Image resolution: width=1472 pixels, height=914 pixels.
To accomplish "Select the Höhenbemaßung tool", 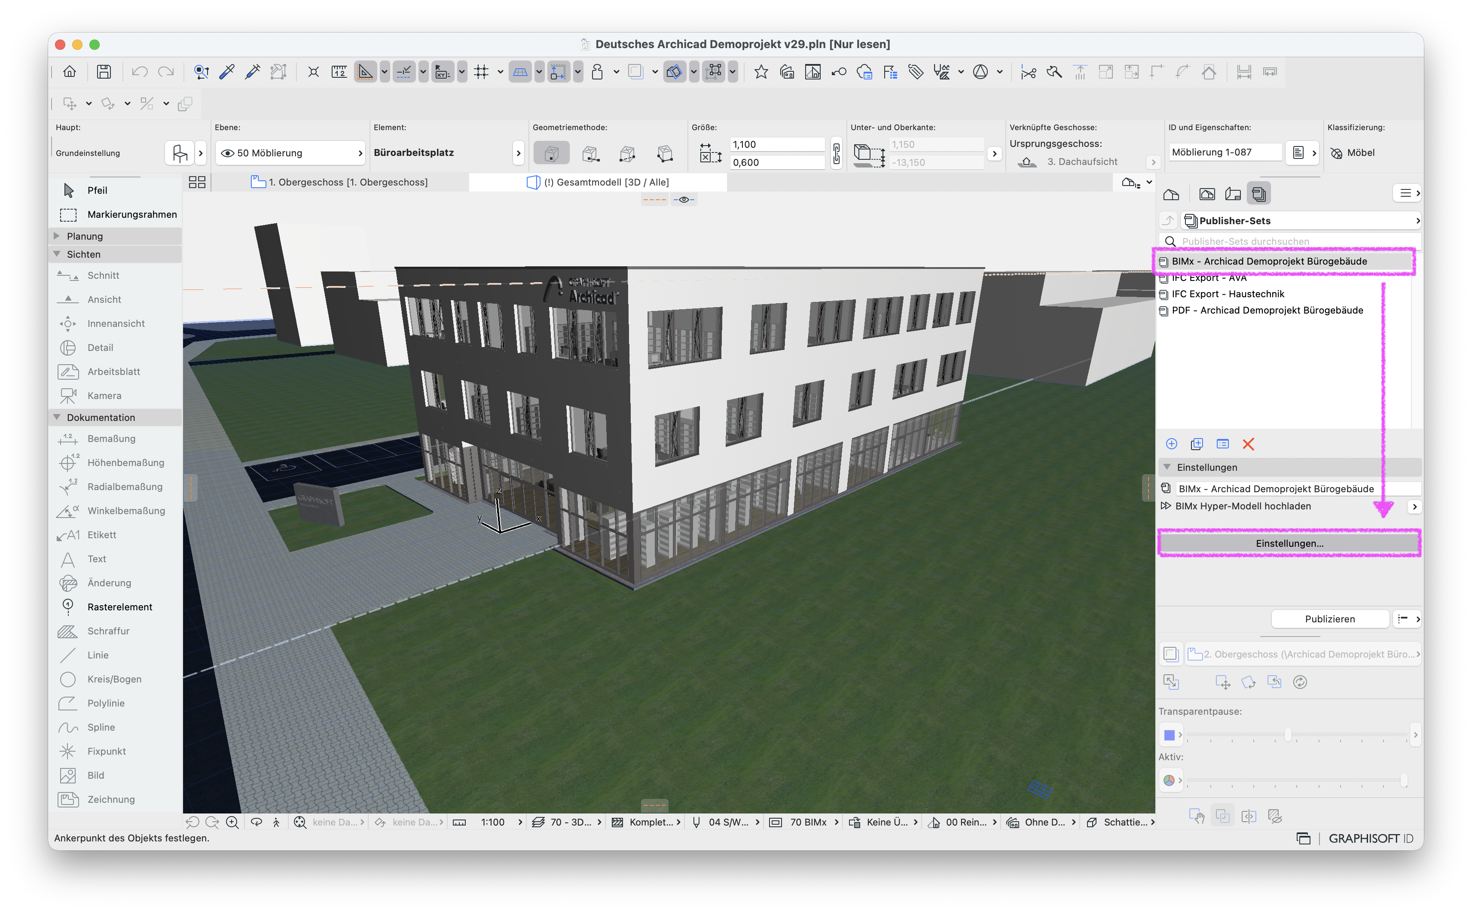I will [115, 463].
